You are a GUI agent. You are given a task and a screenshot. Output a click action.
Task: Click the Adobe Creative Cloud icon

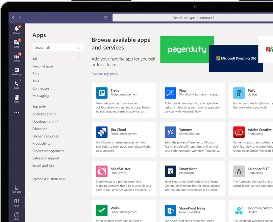click(239, 132)
